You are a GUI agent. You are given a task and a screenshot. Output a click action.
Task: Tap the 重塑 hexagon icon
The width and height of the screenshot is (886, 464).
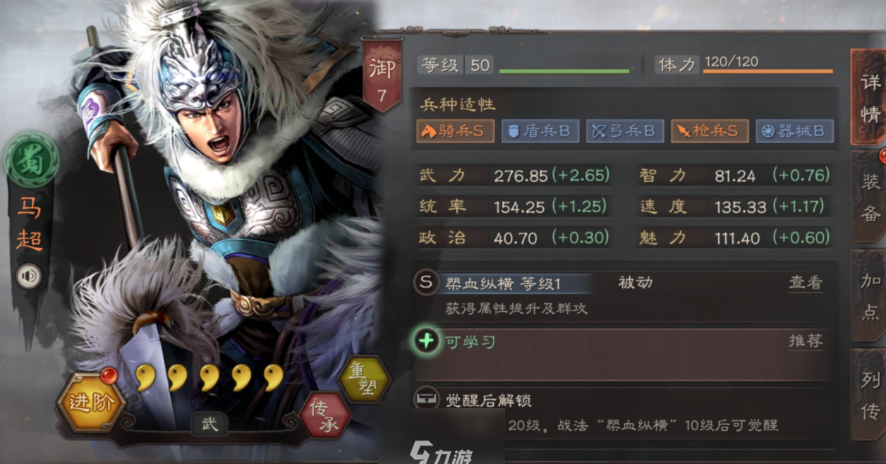pyautogui.click(x=364, y=379)
